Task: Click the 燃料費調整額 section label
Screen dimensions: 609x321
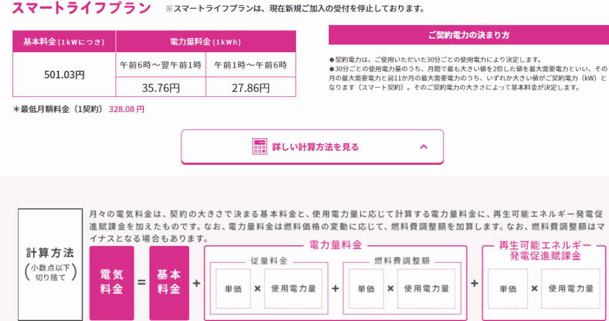Action: 402,261
